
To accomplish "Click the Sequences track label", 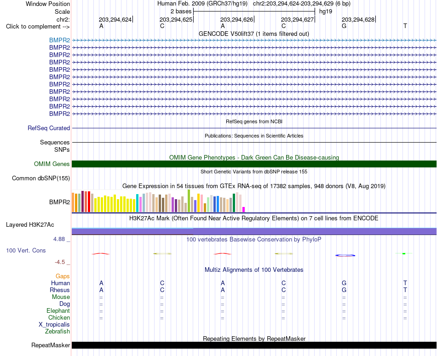I will coord(55,142).
